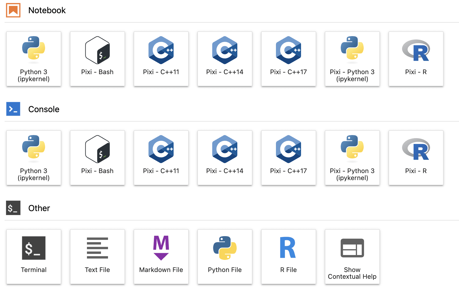This screenshot has height=296, width=459.
Task: Click the Other section terminal icon
Action: (13, 208)
